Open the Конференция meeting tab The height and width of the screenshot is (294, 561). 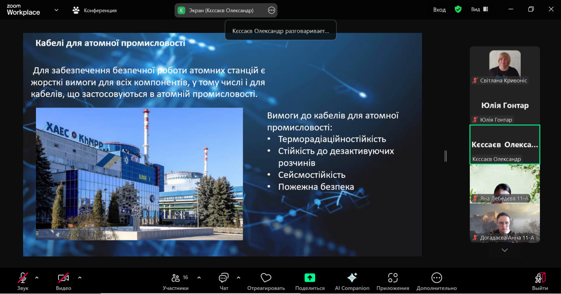tap(95, 10)
